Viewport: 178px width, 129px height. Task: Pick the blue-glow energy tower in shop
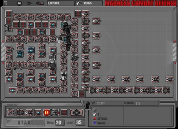pyautogui.click(x=38, y=112)
